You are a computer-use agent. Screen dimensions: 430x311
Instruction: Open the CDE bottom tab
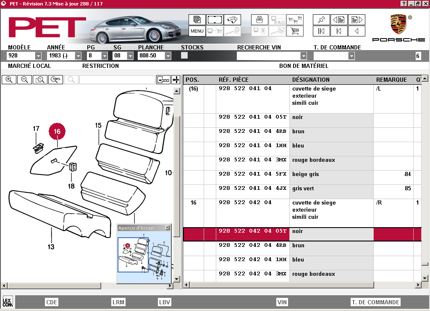[52, 302]
